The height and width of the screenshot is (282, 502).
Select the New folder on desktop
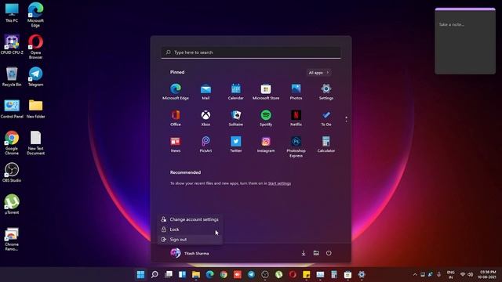[x=35, y=109]
